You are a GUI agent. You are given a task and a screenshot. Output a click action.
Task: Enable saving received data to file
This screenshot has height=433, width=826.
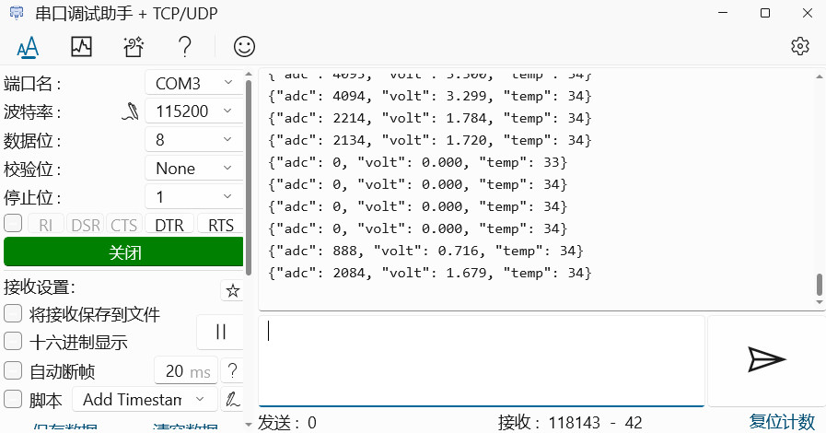tap(13, 314)
